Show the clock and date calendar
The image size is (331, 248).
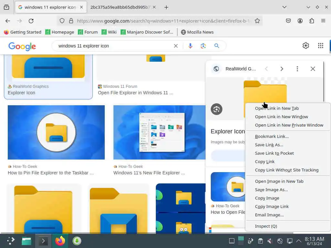[314, 241]
